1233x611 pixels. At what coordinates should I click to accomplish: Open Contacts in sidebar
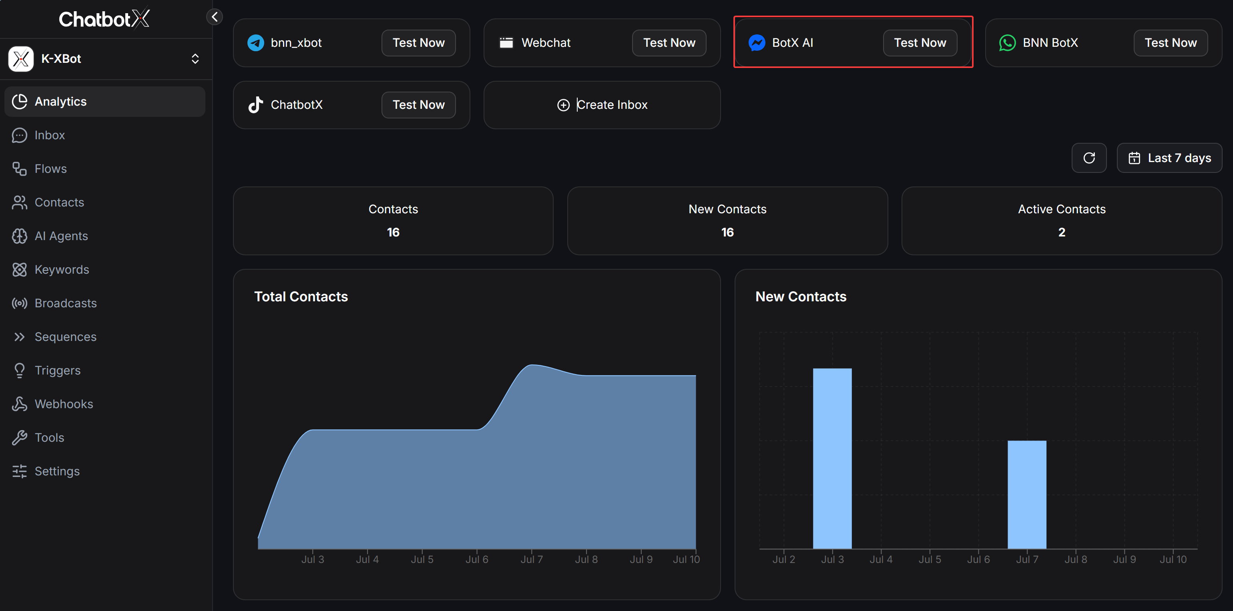pos(105,202)
